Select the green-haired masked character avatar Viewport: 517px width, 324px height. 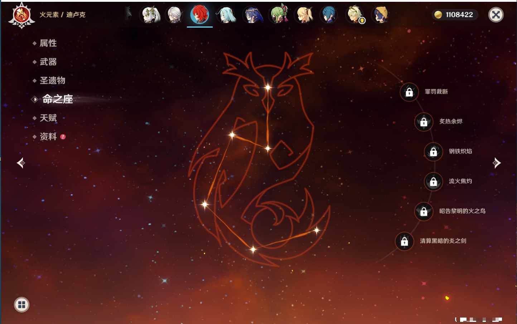pos(279,15)
